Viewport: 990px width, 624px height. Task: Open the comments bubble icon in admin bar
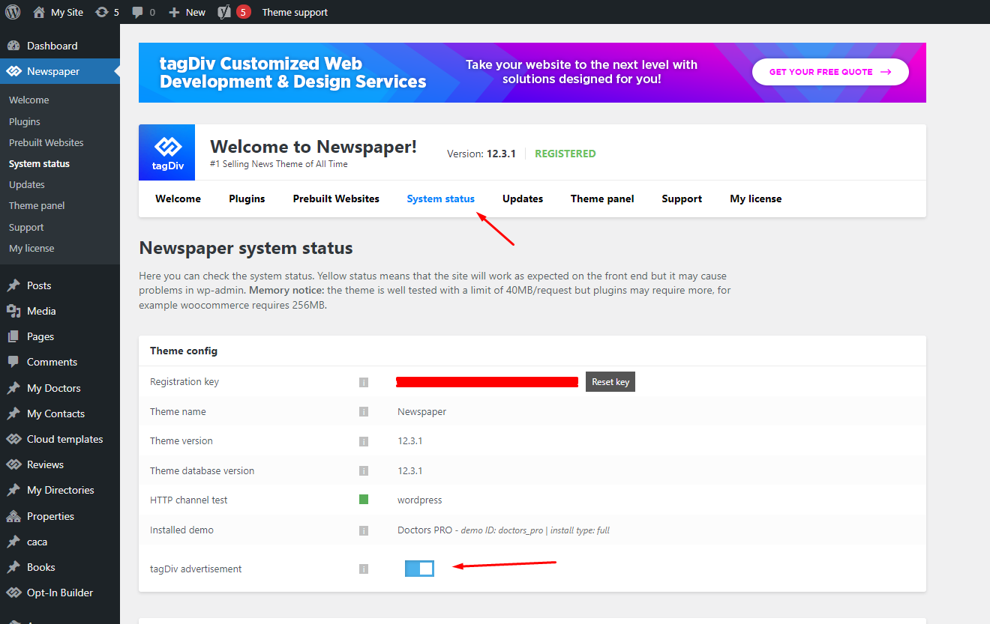coord(137,13)
